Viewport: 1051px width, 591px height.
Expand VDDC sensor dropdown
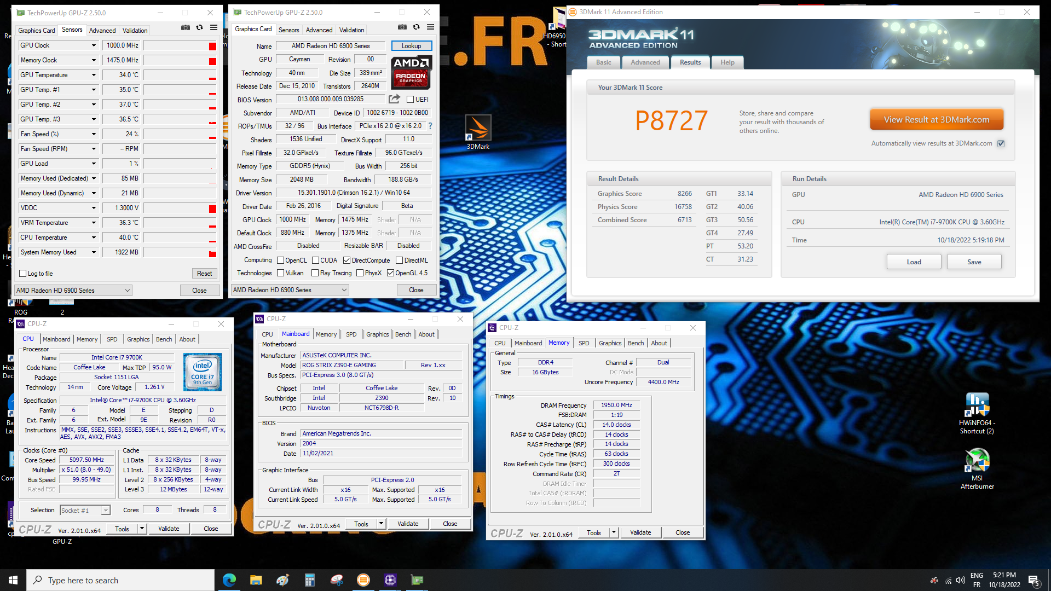click(94, 208)
